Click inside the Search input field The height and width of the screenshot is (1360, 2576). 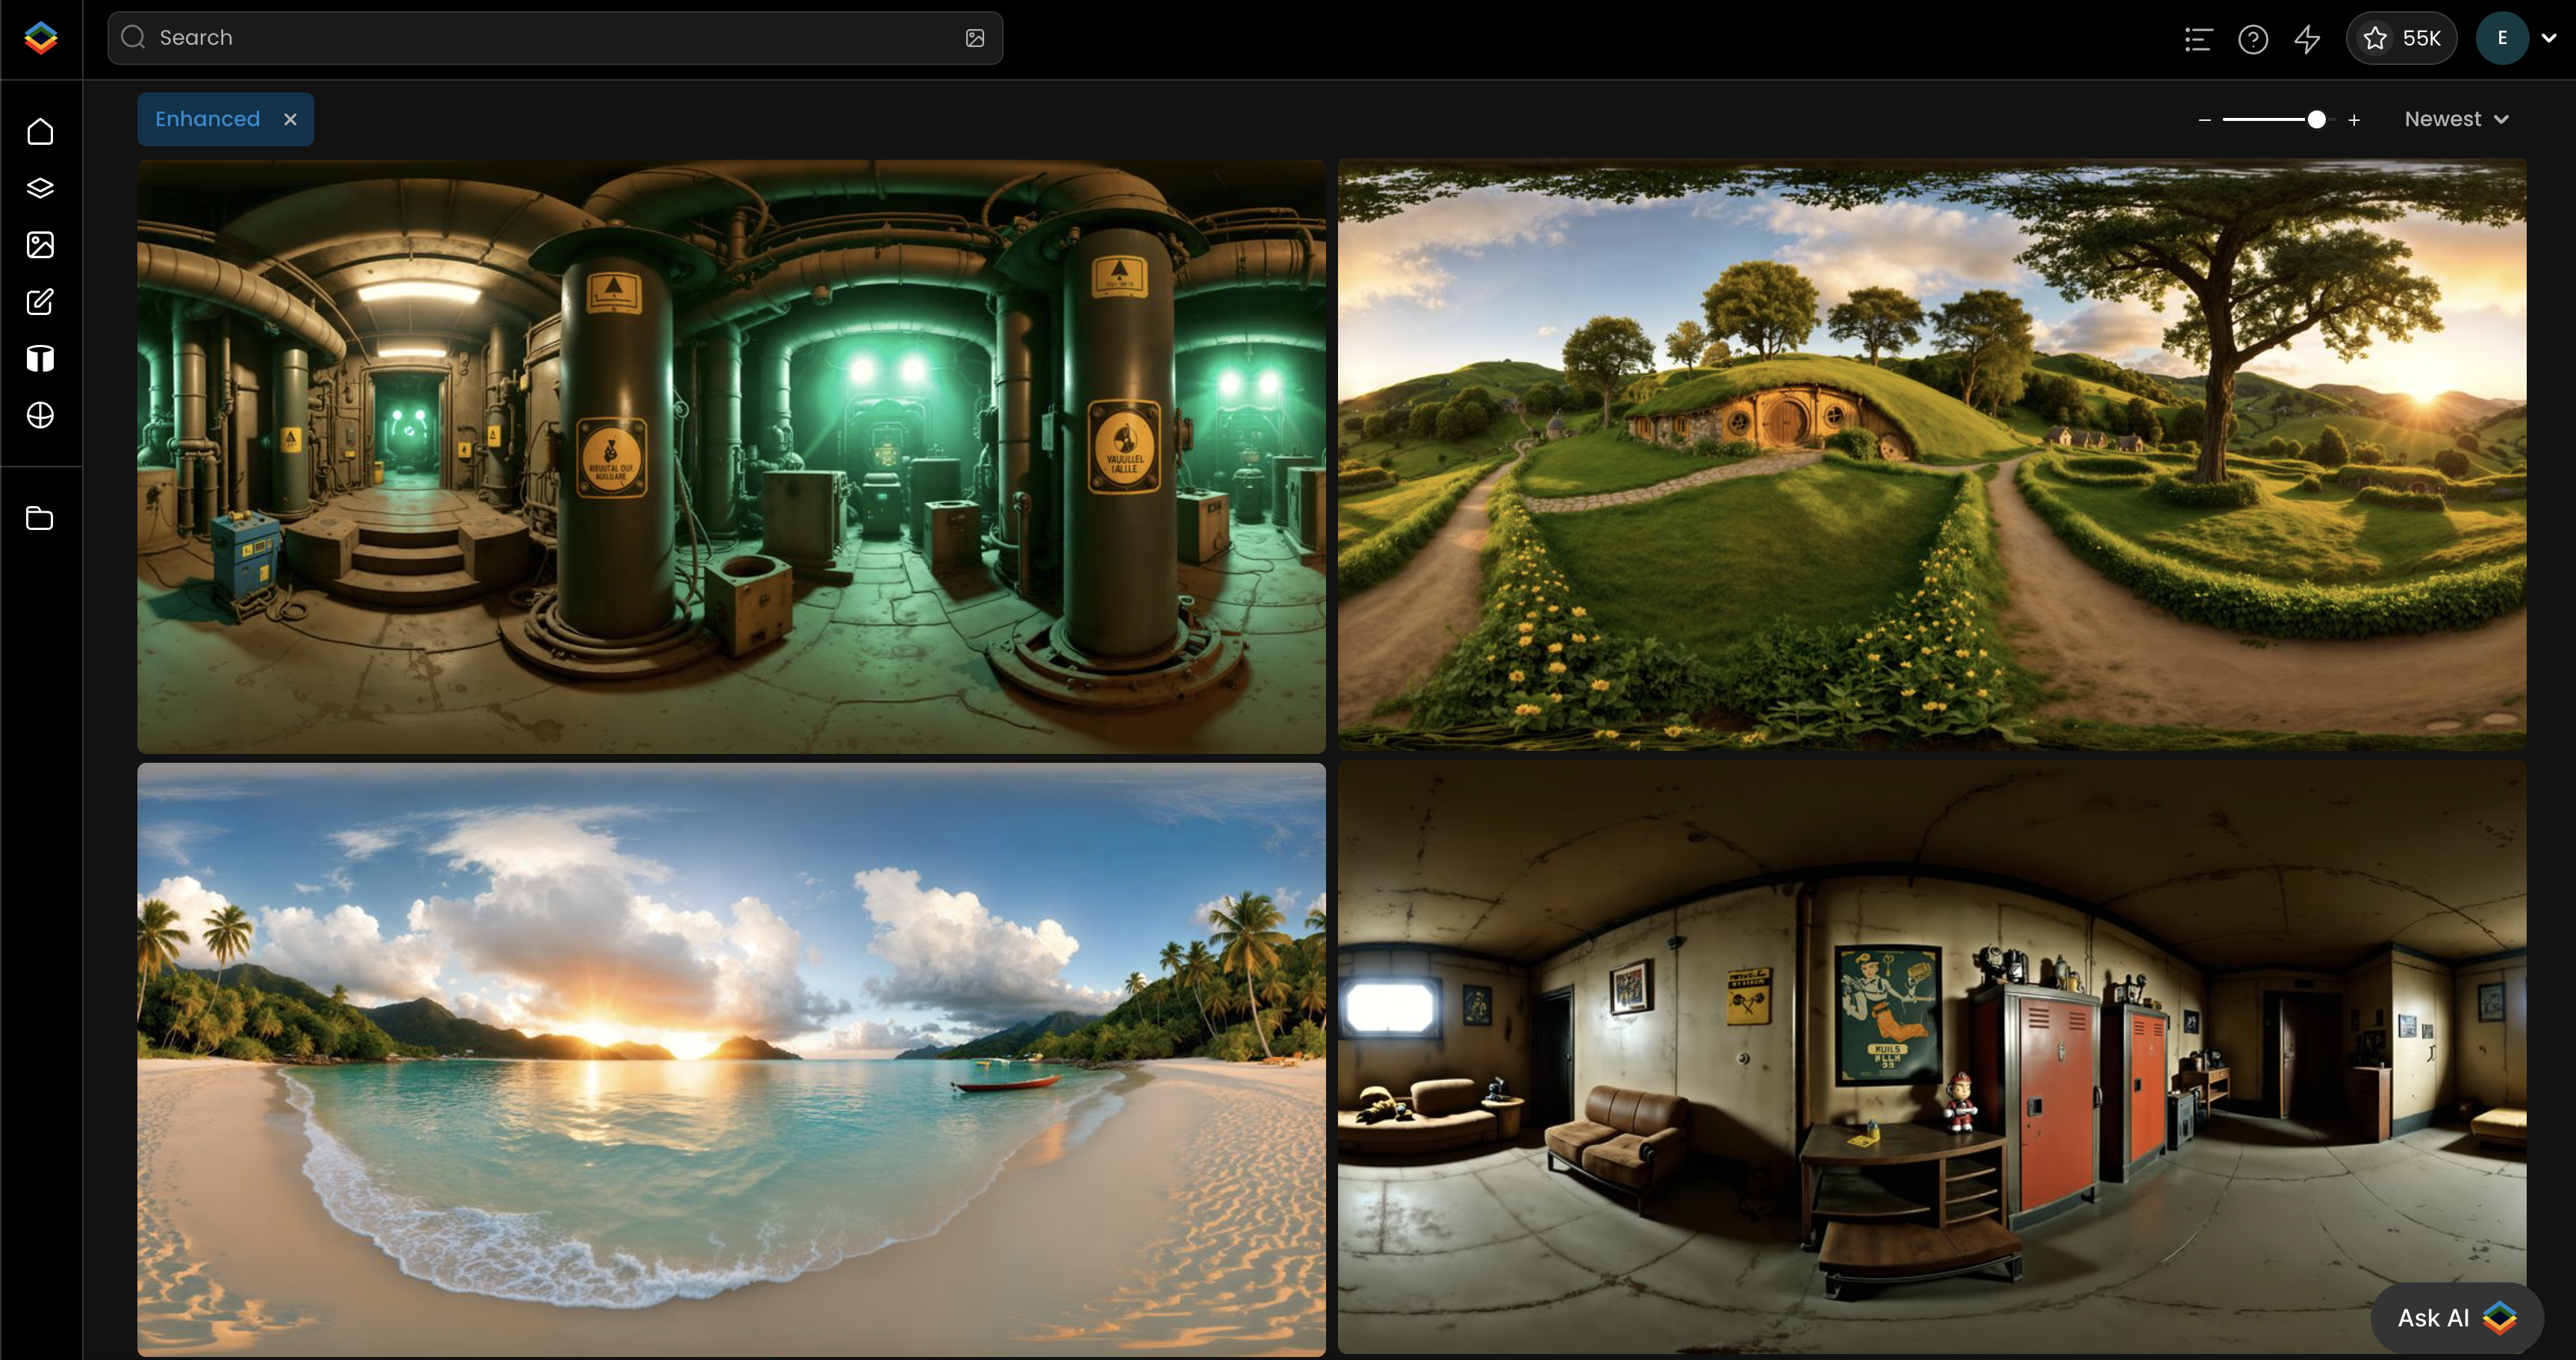(x=555, y=38)
